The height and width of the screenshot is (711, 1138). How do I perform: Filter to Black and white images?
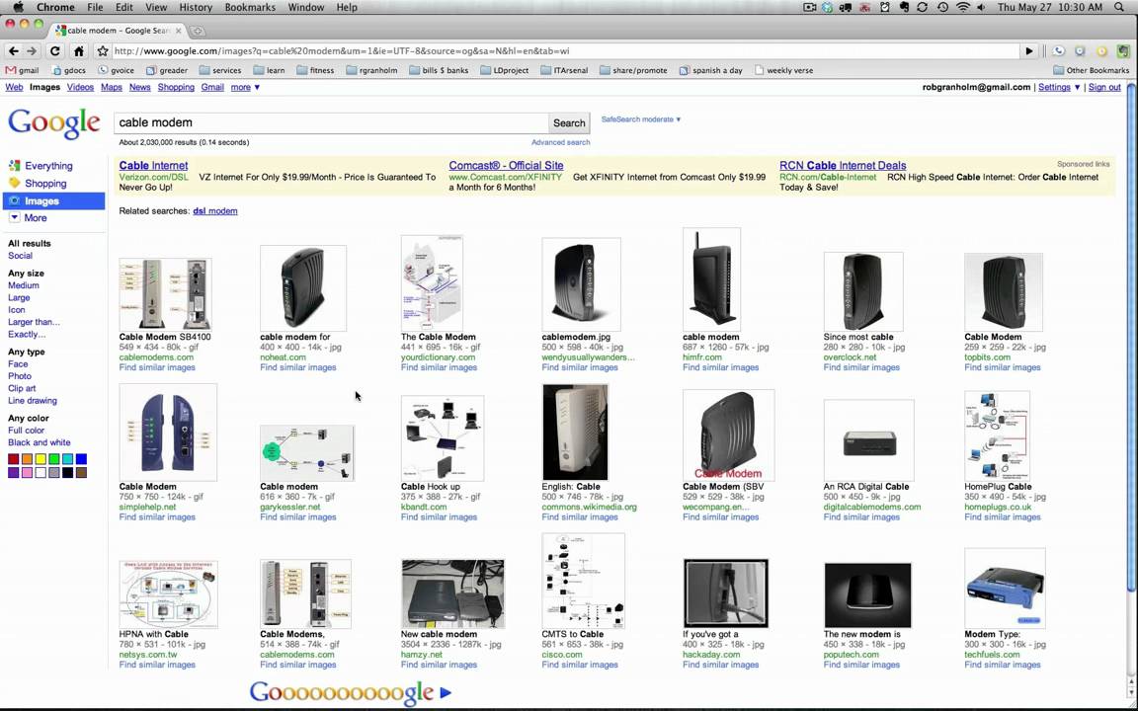point(40,442)
